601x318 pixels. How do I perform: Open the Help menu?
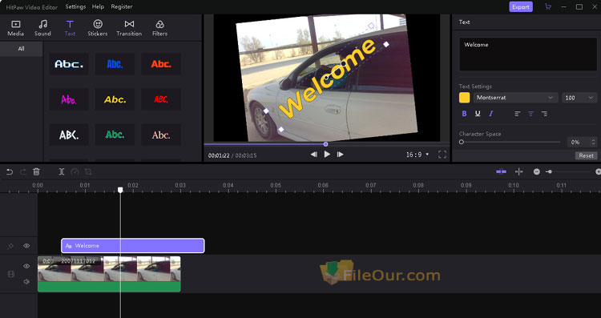click(x=98, y=7)
